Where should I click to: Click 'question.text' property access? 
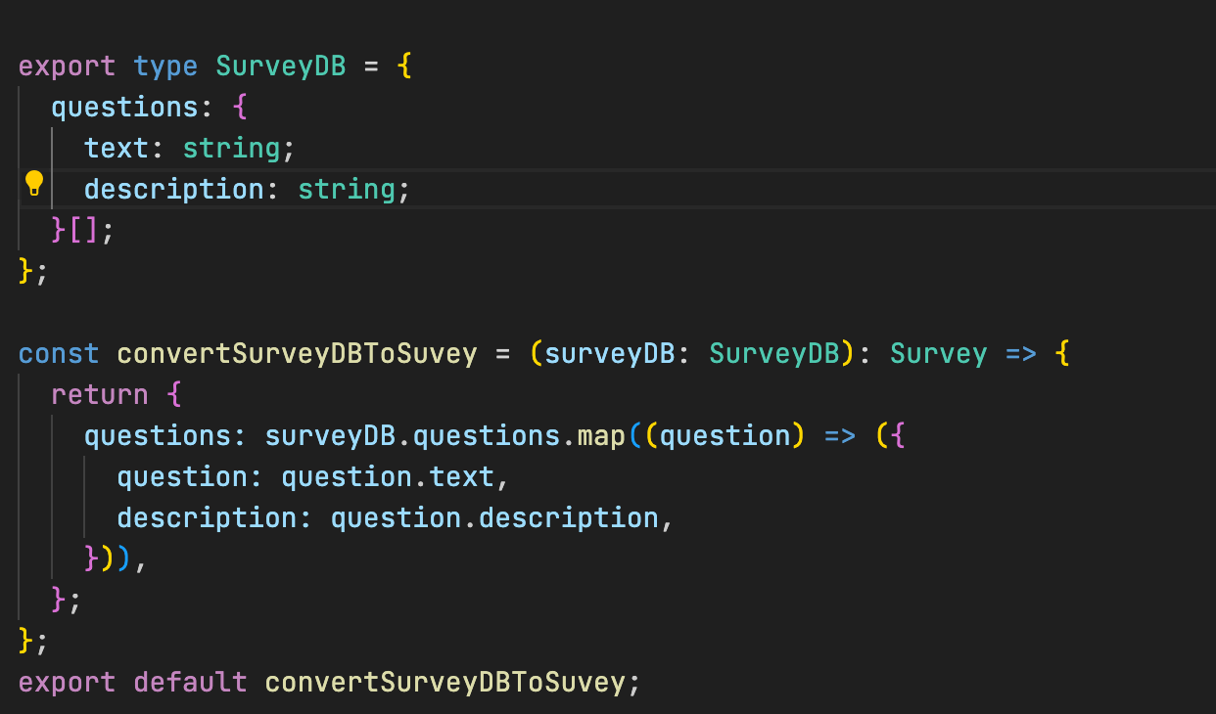(x=388, y=477)
